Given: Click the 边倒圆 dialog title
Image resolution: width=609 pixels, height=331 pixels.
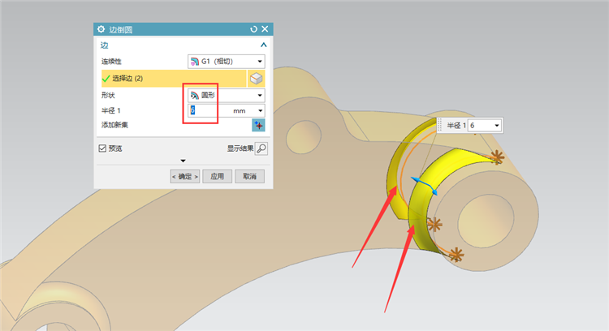Looking at the screenshot, I should [x=120, y=29].
